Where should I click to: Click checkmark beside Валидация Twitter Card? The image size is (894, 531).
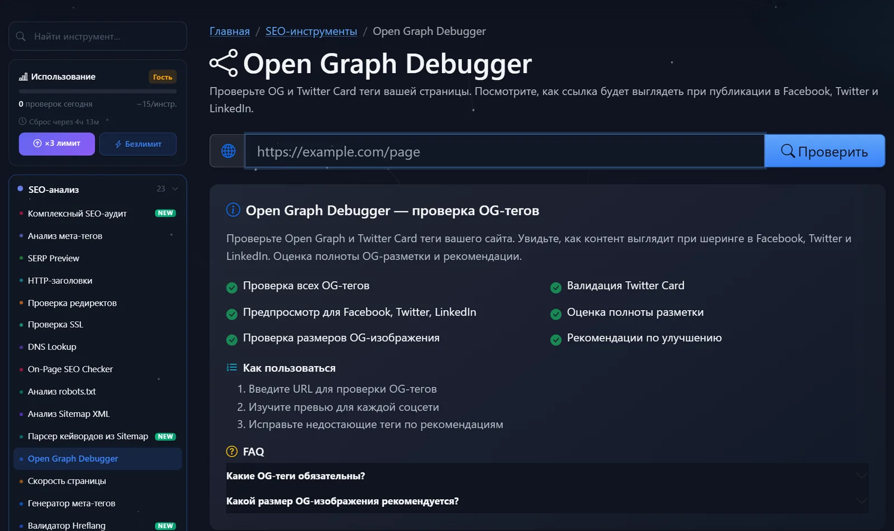point(556,288)
